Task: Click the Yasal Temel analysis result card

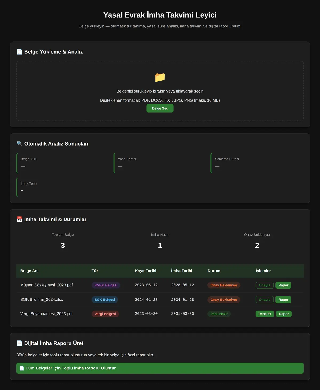Action: click(x=160, y=163)
